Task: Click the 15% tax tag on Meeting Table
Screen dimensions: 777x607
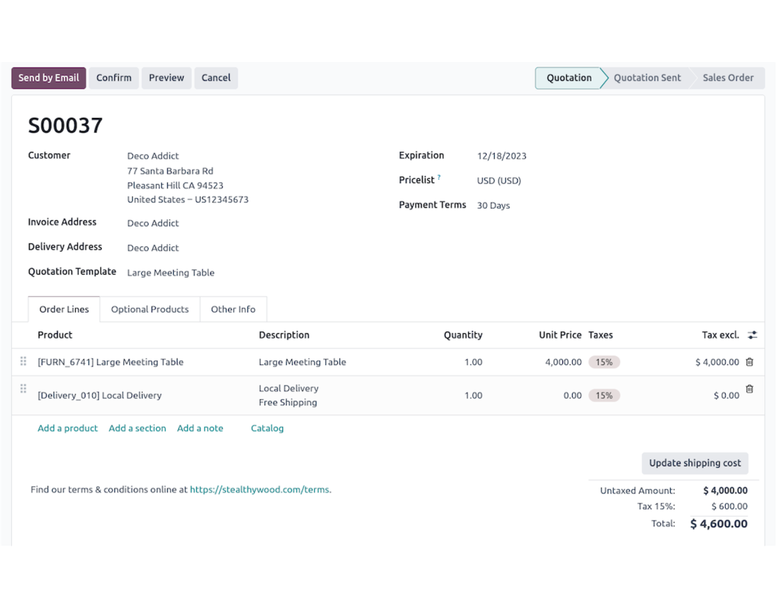Action: tap(604, 362)
